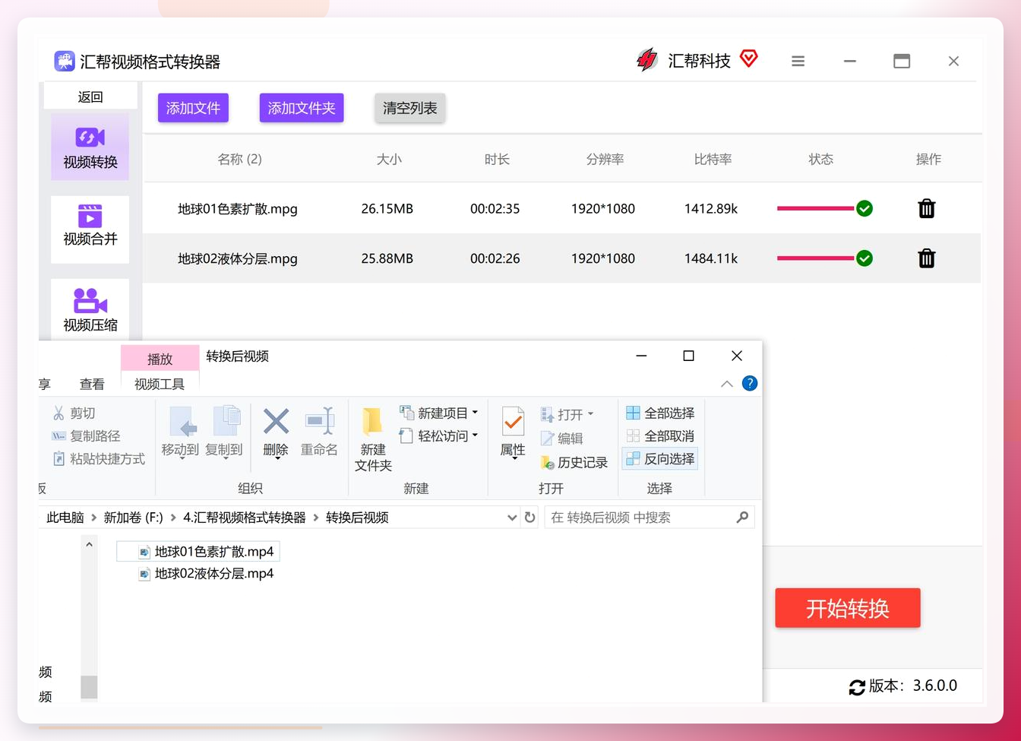Expand the chevron after 此电脑 in the path
Image resolution: width=1021 pixels, height=741 pixels.
click(x=94, y=518)
